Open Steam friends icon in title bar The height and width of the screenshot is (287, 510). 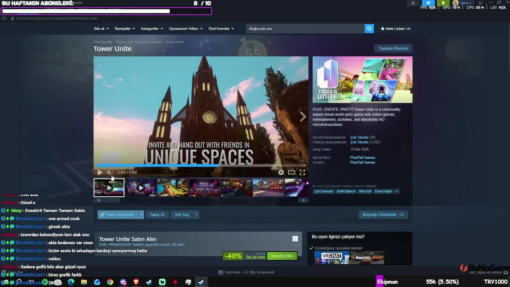point(413,3)
